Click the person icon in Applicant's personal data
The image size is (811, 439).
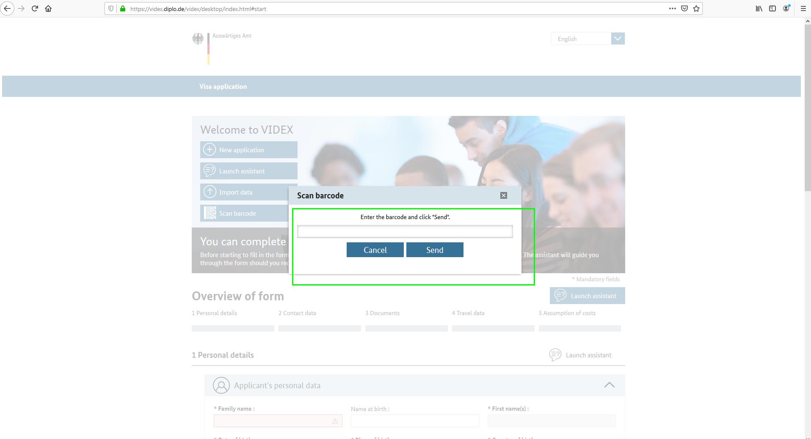[221, 385]
